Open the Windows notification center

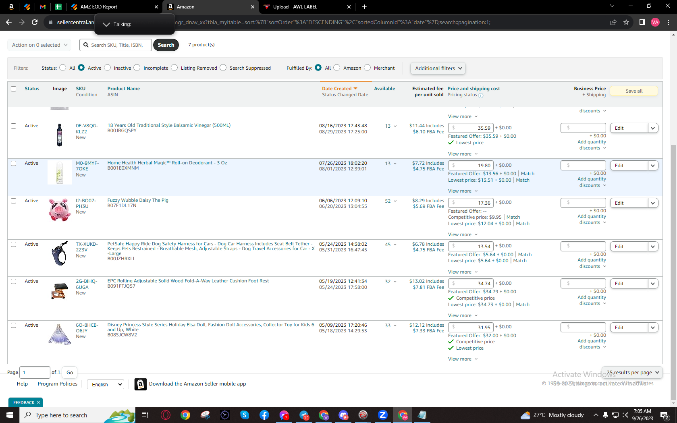point(665,415)
